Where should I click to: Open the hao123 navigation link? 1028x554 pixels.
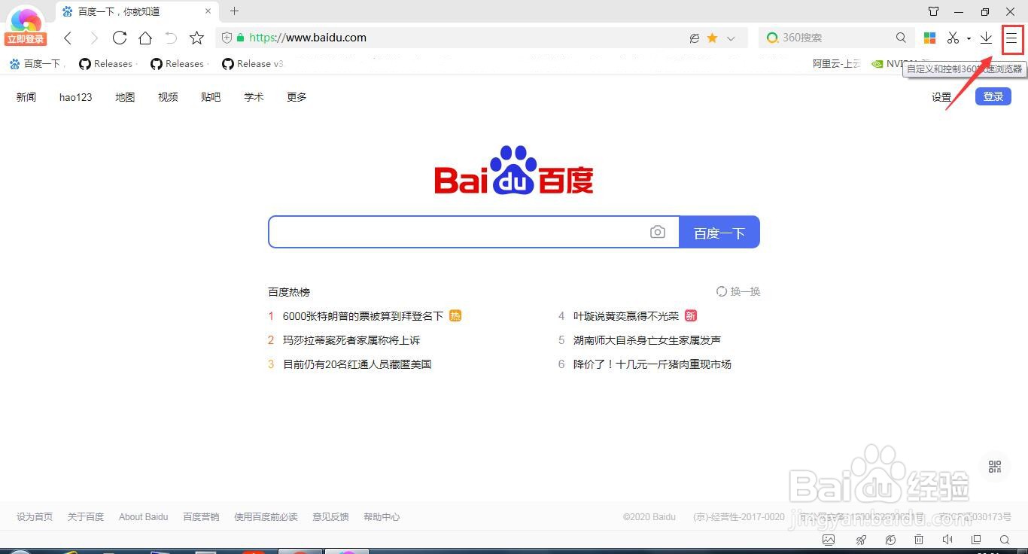76,97
